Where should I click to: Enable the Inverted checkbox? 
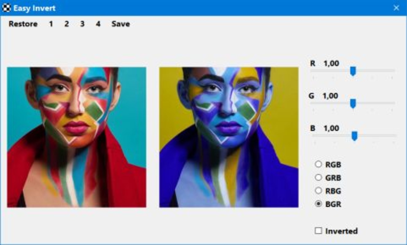(318, 231)
